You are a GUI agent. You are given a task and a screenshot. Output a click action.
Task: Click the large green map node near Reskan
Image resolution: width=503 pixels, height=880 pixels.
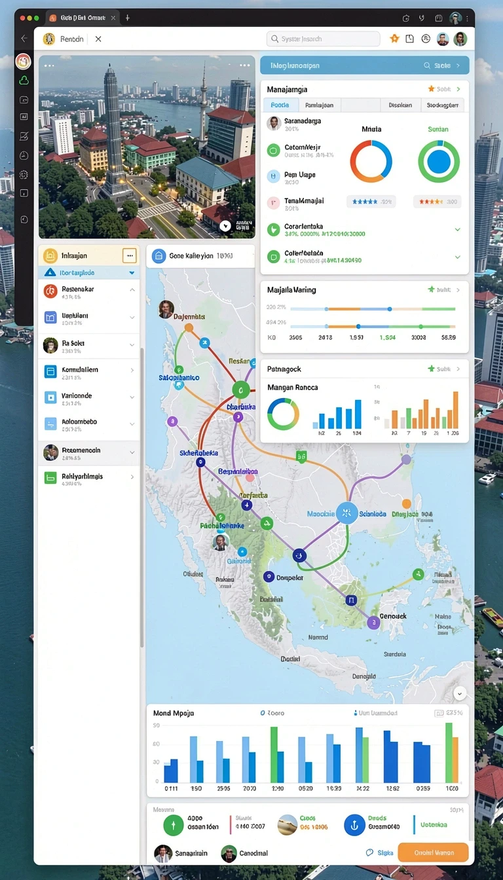(x=242, y=391)
